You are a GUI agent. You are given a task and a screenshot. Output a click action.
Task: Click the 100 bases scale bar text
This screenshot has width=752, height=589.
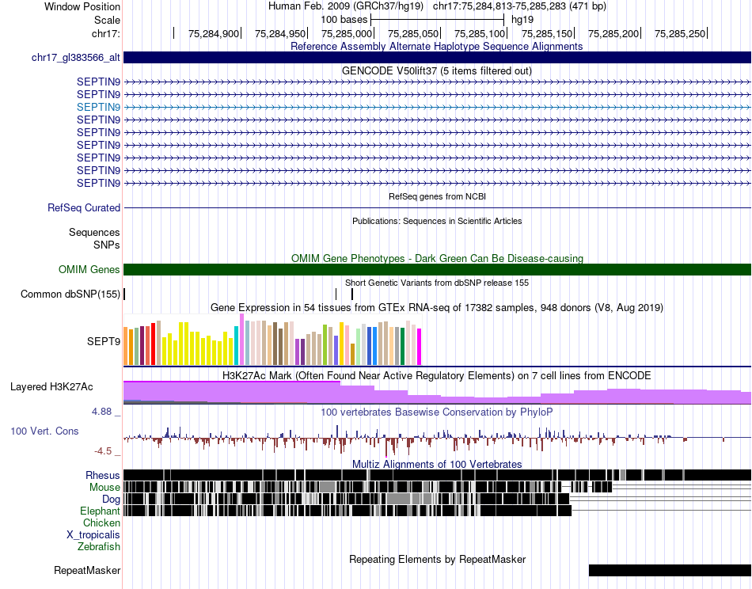point(344,20)
